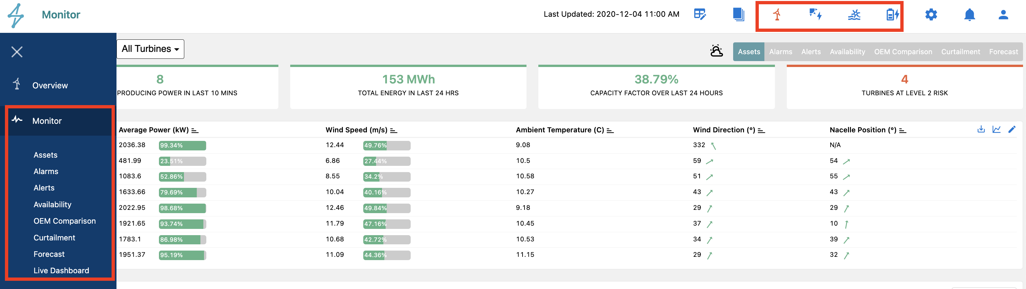Switch to the Alarms tab
This screenshot has height=289, width=1026.
[780, 52]
